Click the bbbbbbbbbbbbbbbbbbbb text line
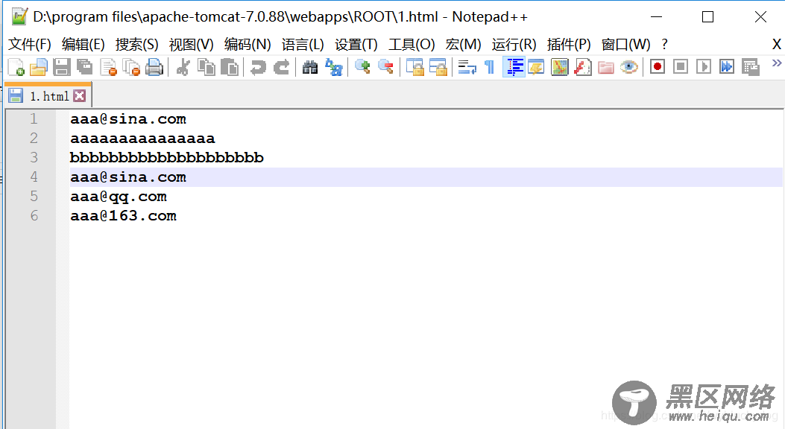785x429 pixels. coord(166,157)
